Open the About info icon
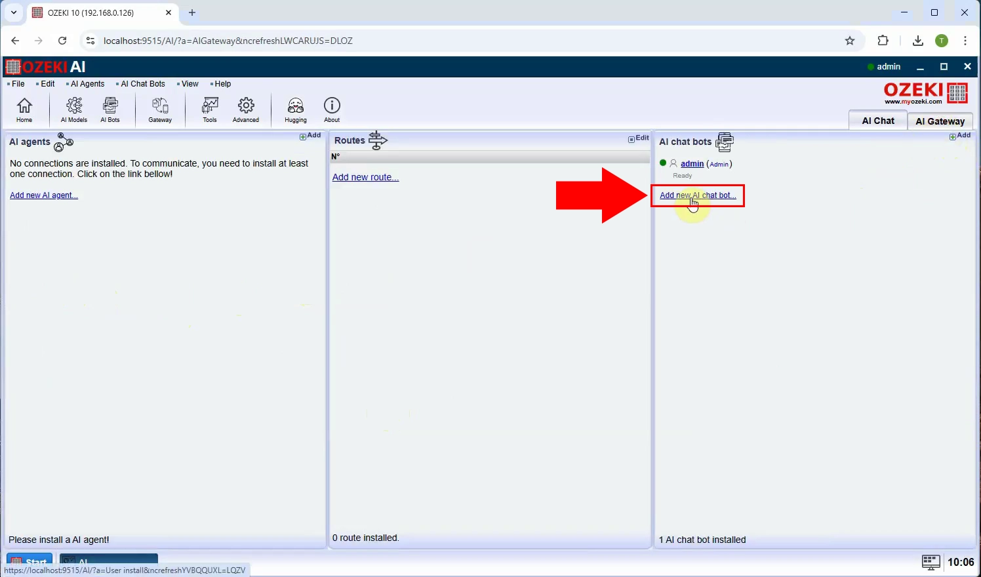The height and width of the screenshot is (577, 981). coord(332,109)
